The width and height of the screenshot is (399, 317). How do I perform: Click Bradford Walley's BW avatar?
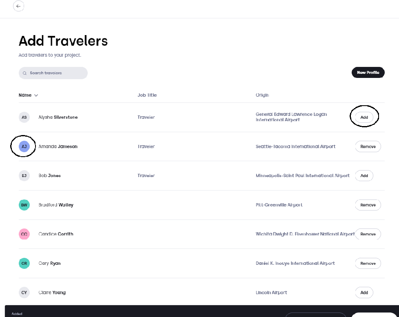pyautogui.click(x=24, y=205)
